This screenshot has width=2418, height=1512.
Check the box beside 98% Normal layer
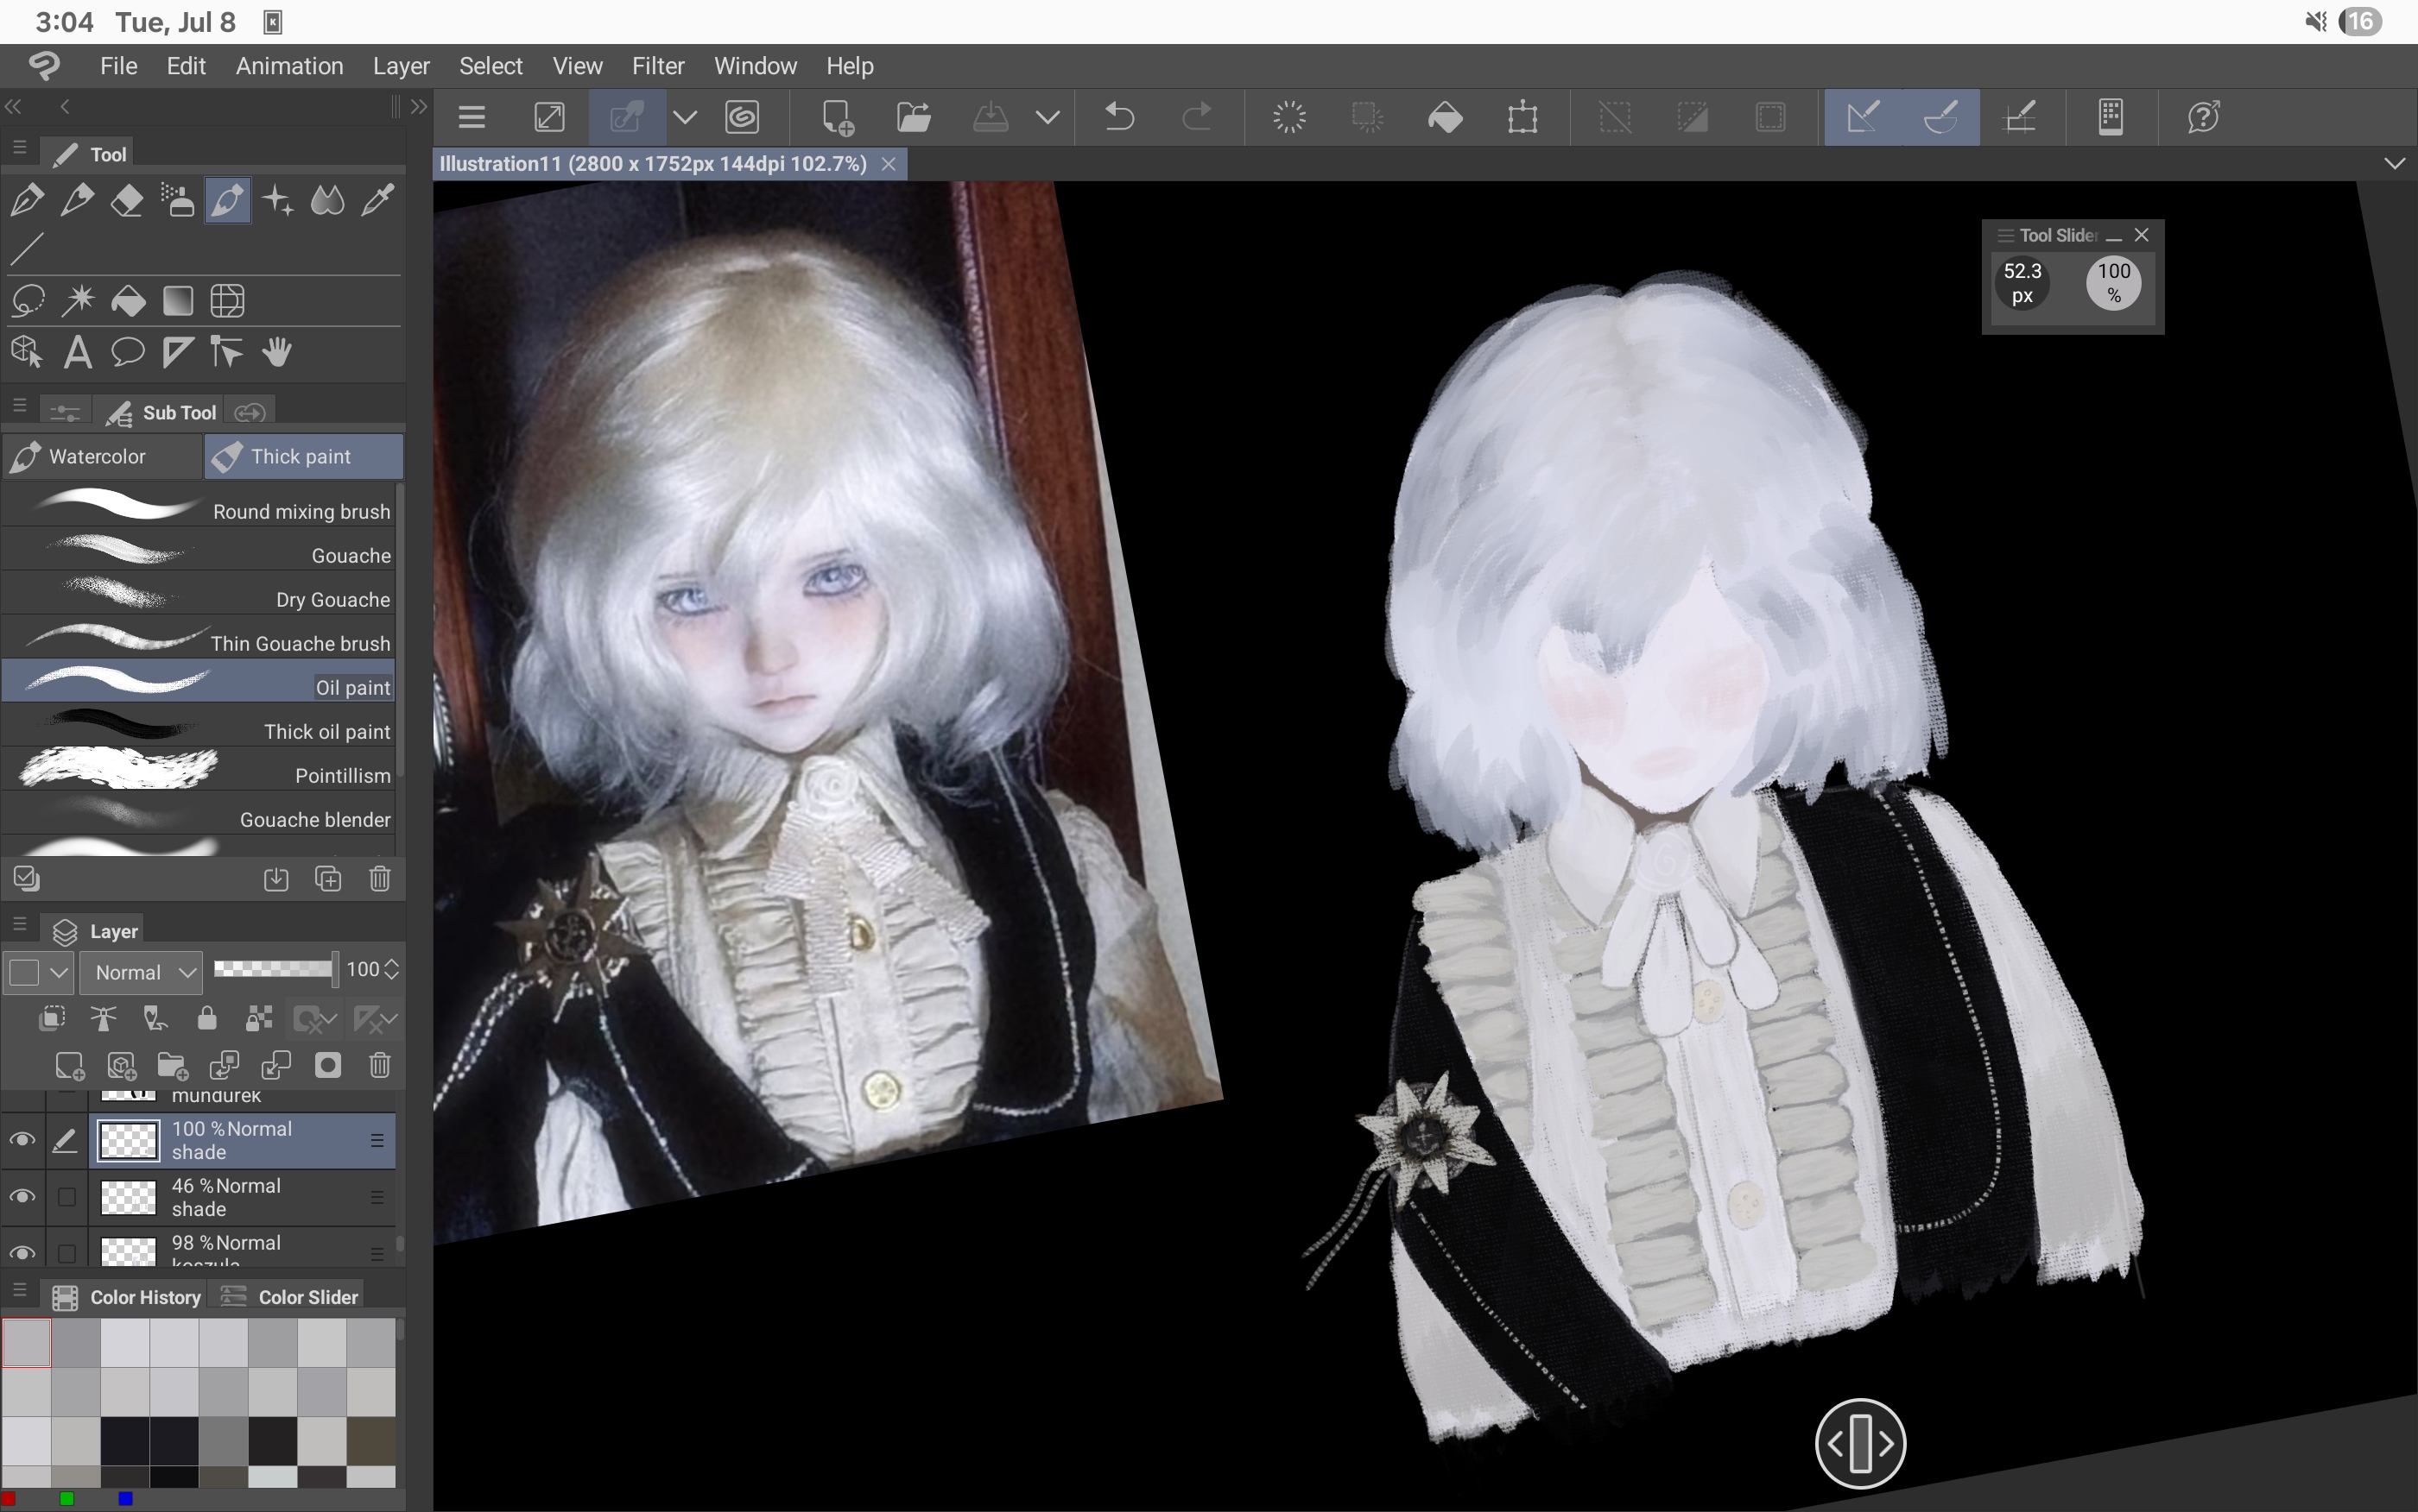[x=67, y=1253]
